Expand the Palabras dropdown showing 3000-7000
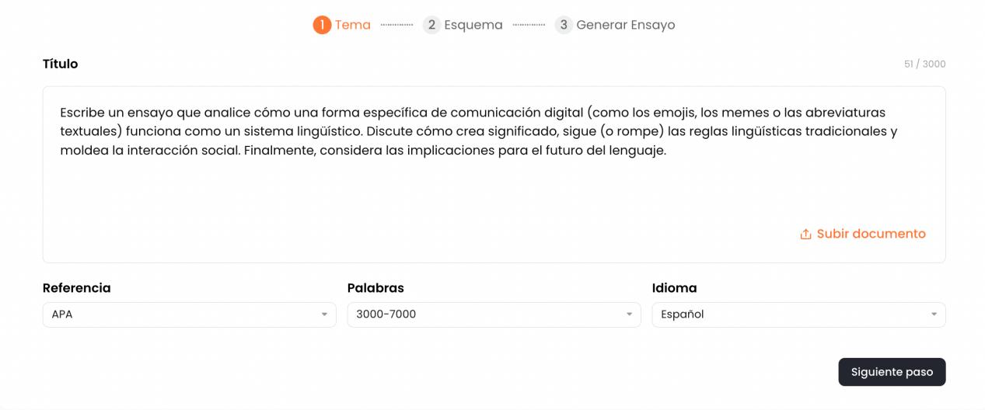The height and width of the screenshot is (410, 985). coord(494,314)
